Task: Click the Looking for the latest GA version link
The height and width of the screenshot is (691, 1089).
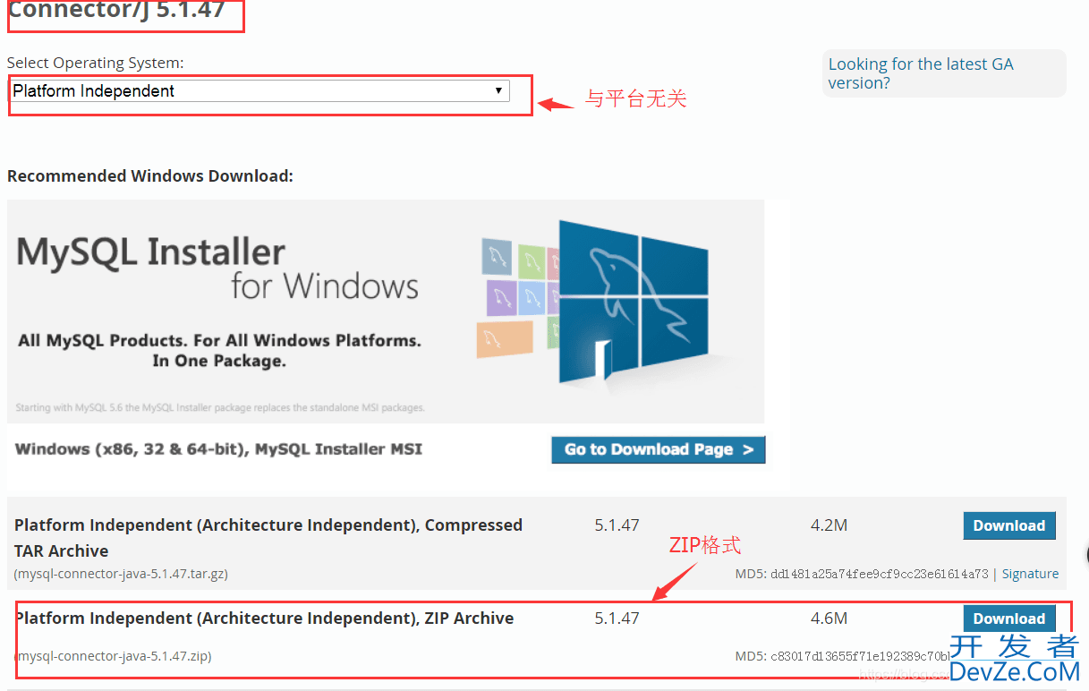Action: click(x=921, y=73)
